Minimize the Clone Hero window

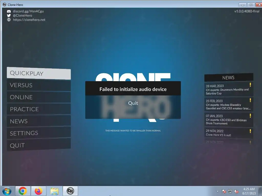(x=243, y=5)
